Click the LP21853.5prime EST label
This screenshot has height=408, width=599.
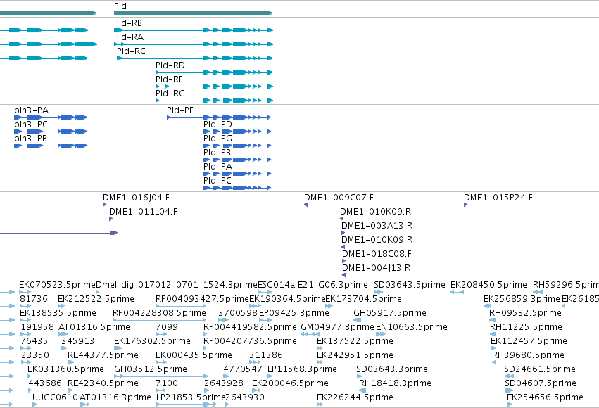(191, 398)
